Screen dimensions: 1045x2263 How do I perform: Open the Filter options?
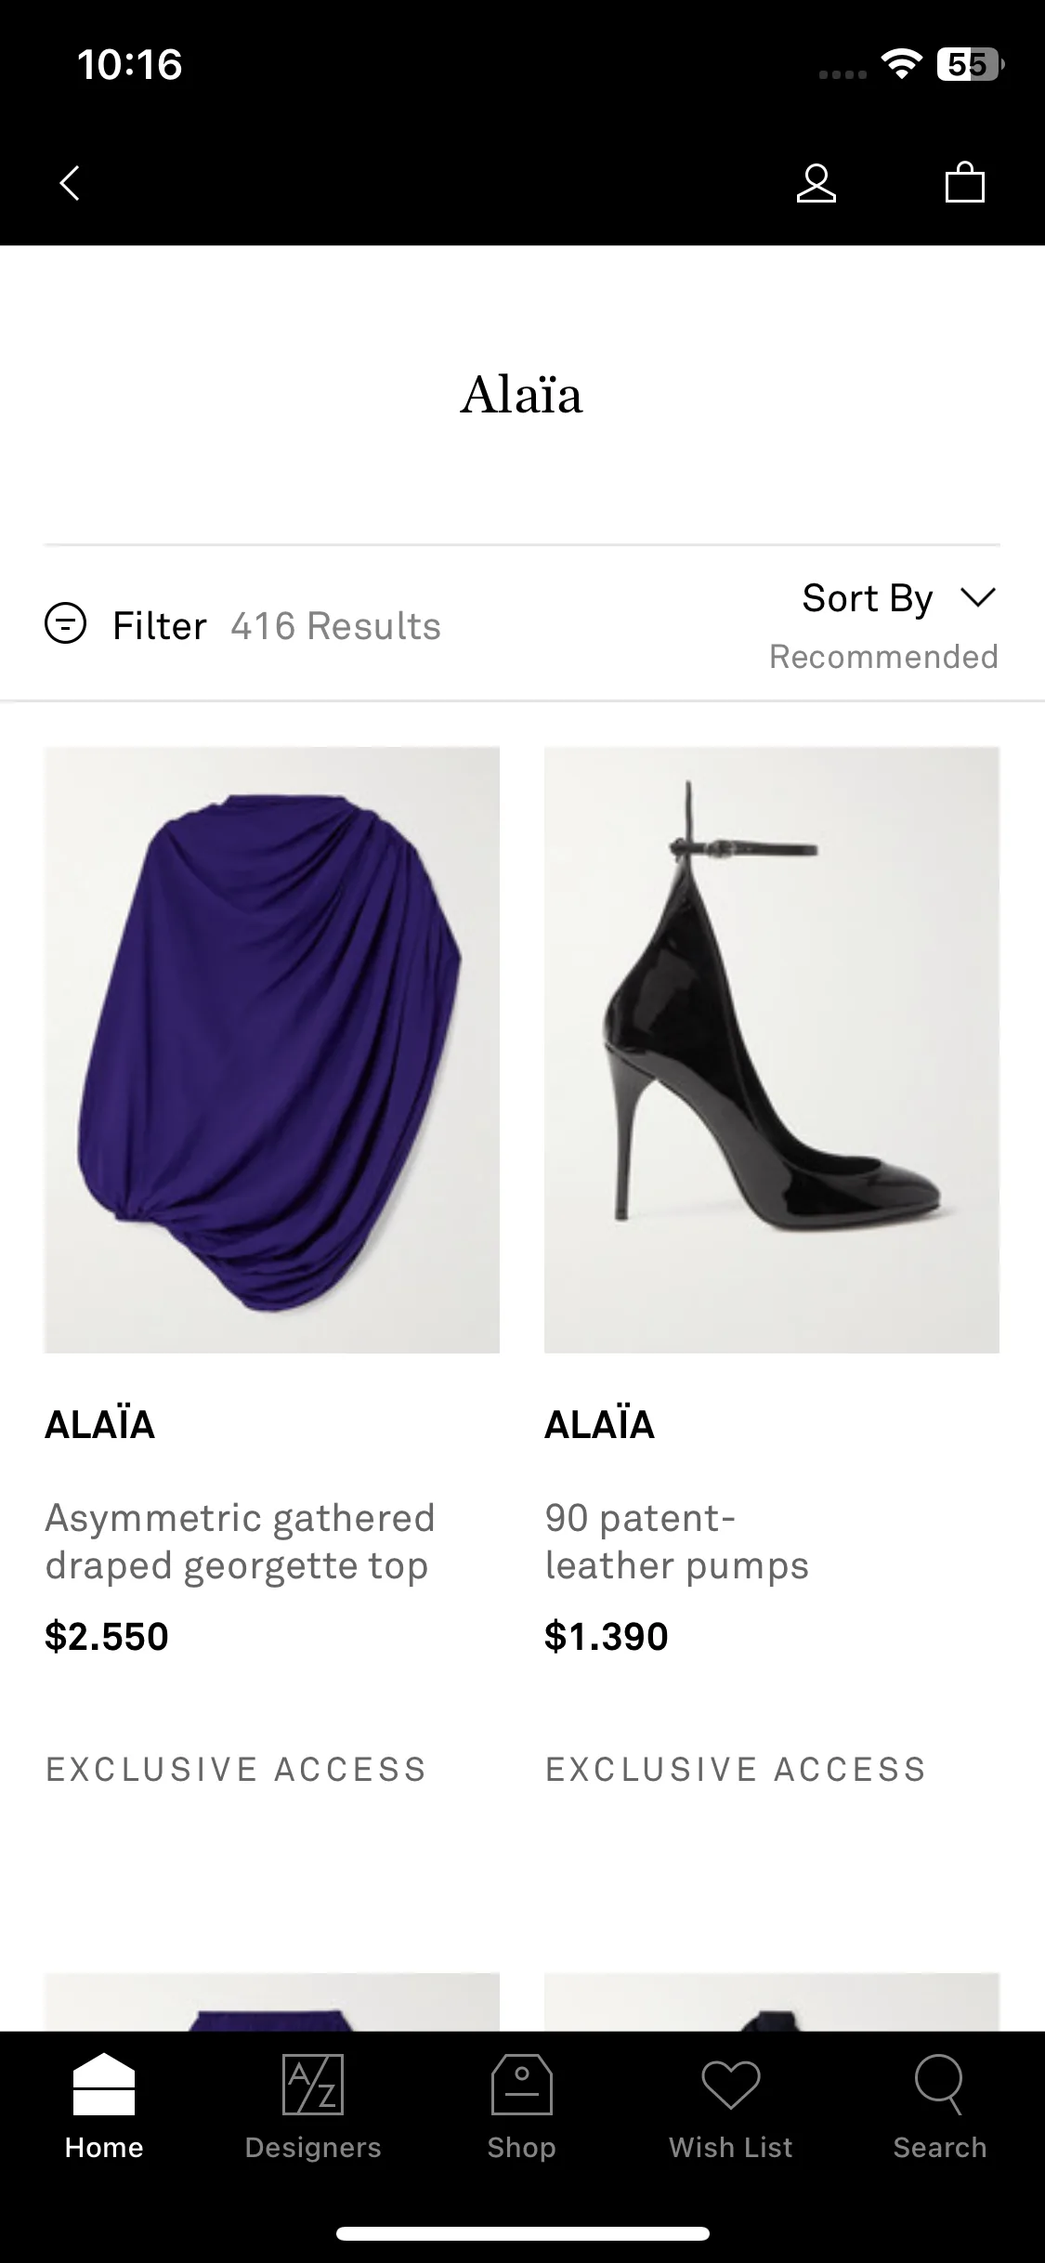tap(160, 626)
